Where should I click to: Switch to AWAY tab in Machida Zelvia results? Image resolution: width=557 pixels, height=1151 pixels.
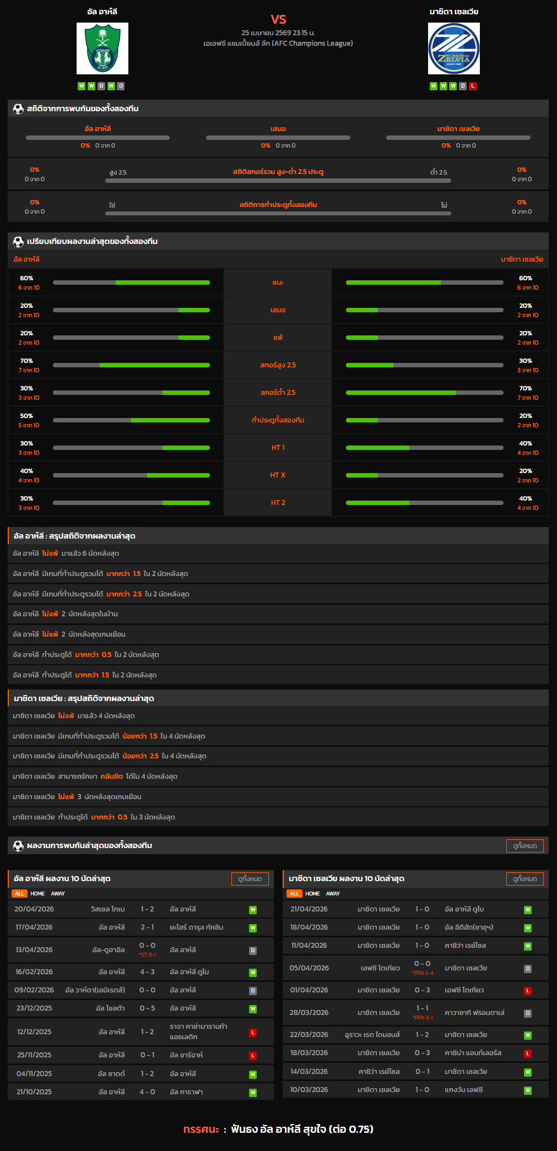[333, 894]
